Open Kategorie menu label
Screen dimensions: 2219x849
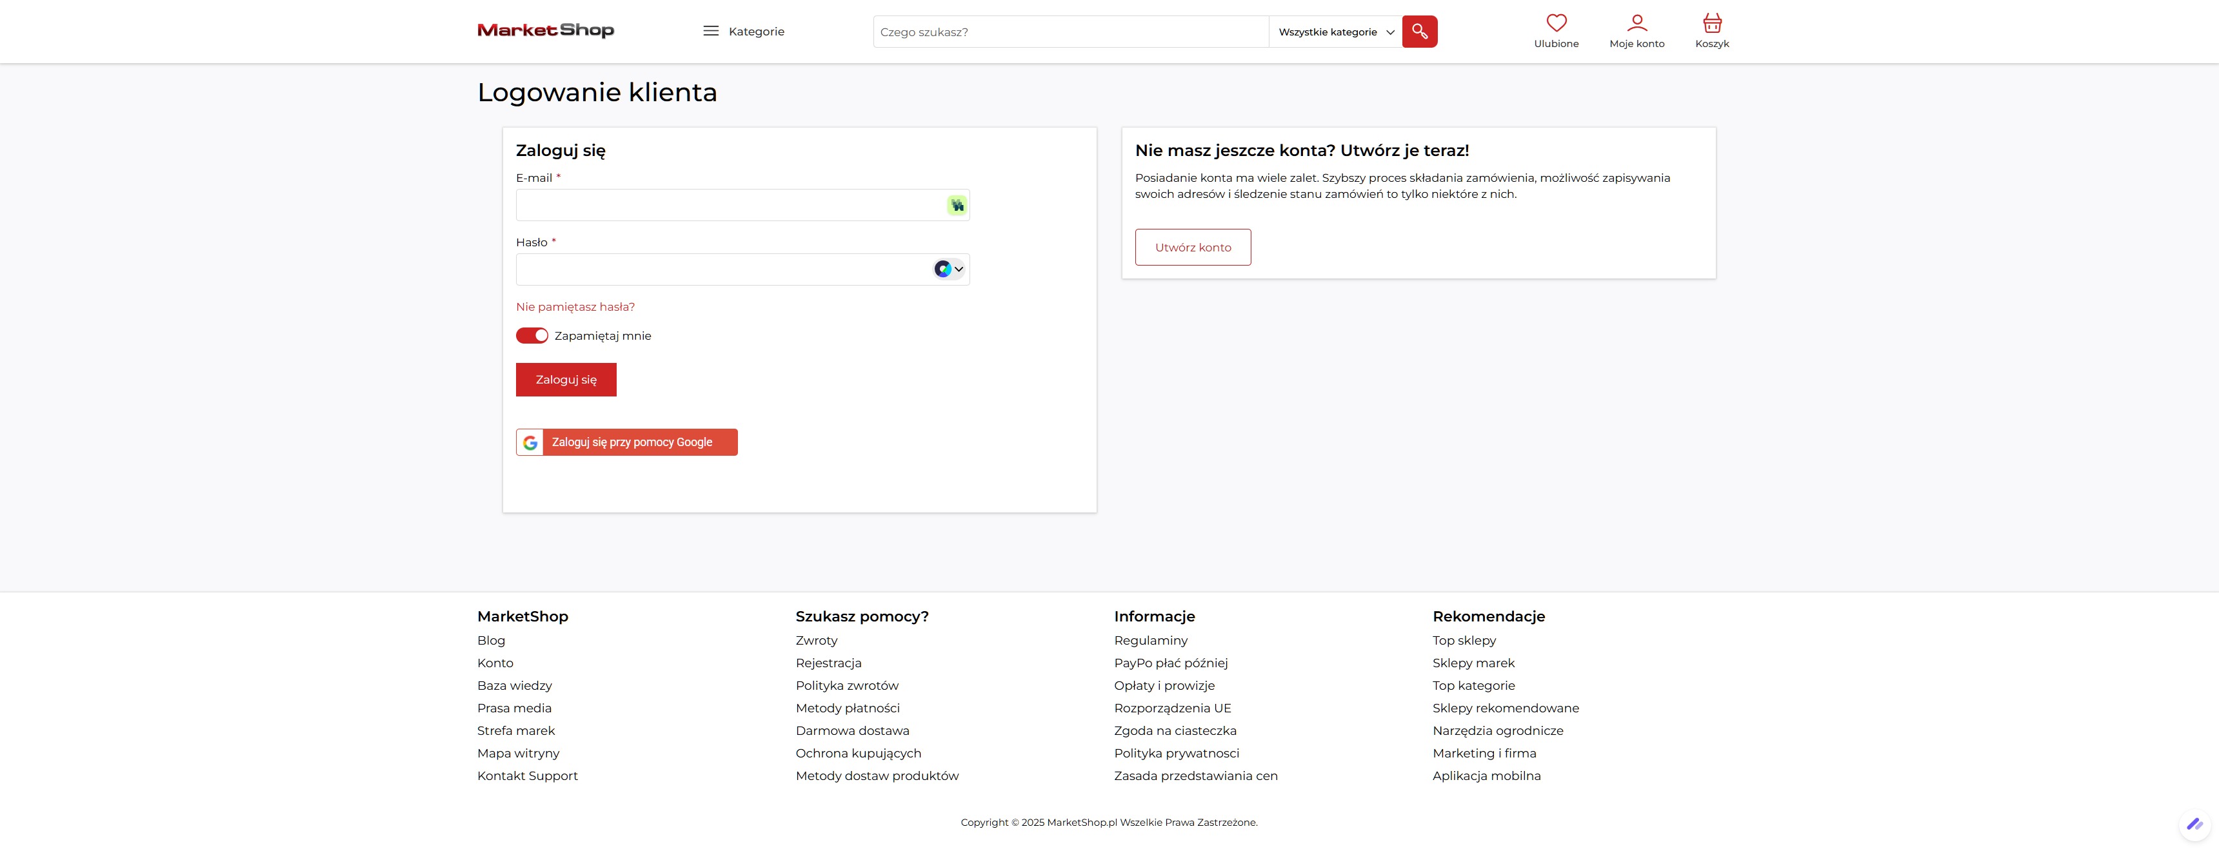pos(756,32)
